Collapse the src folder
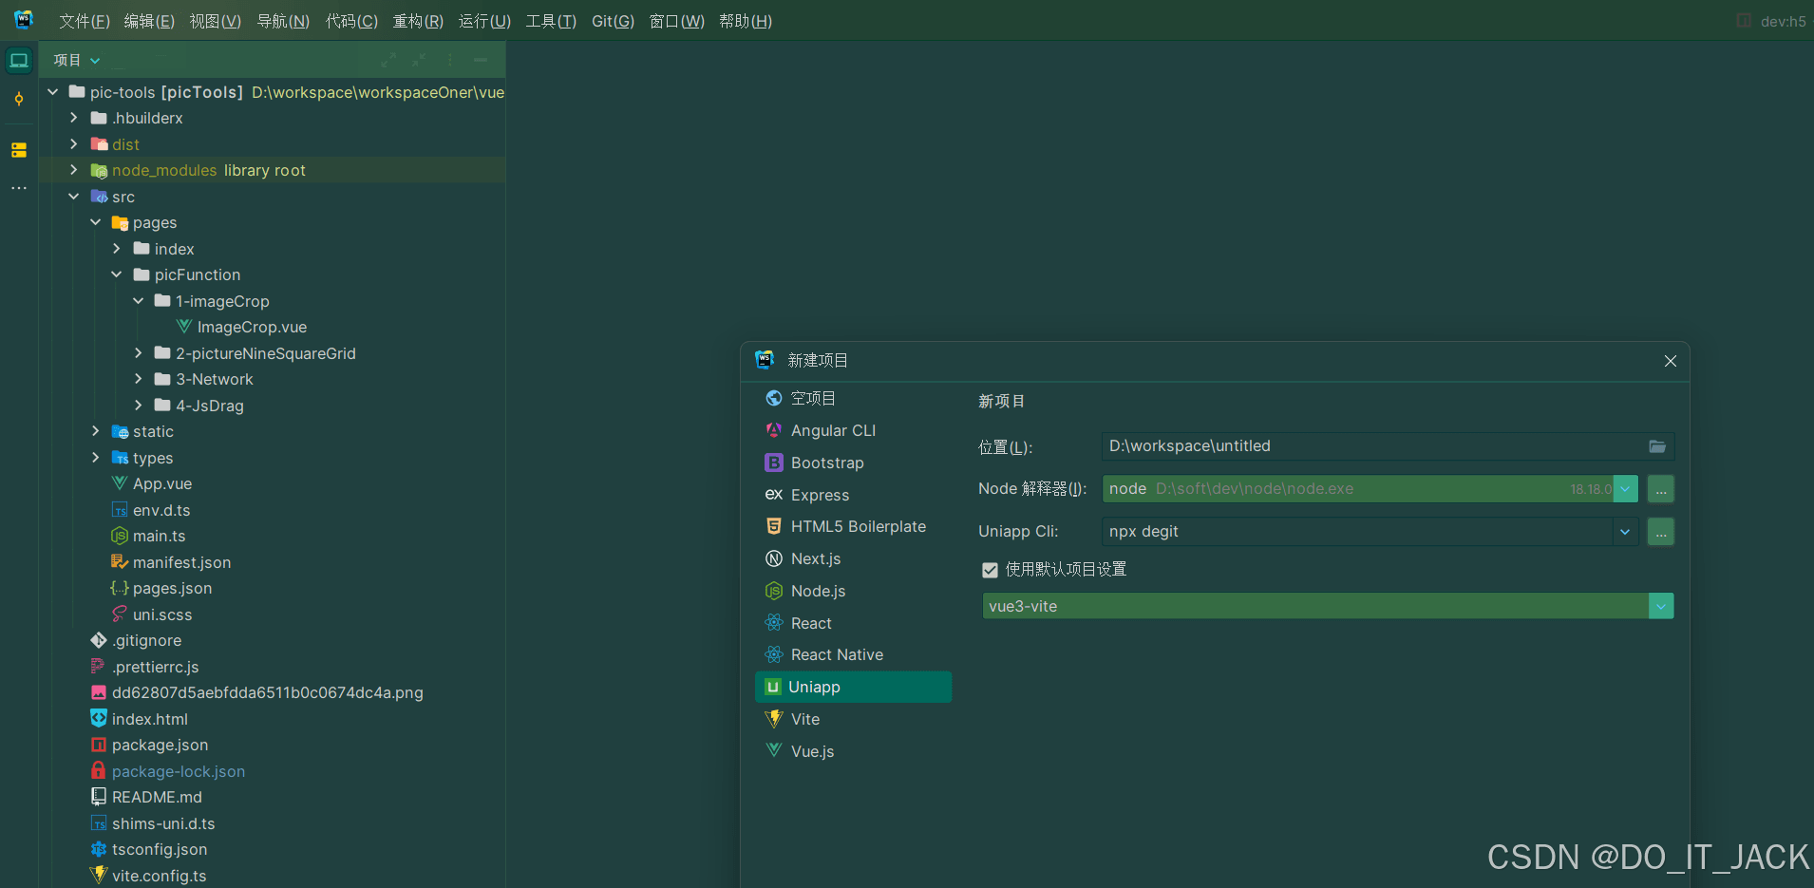Image resolution: width=1814 pixels, height=888 pixels. click(74, 197)
